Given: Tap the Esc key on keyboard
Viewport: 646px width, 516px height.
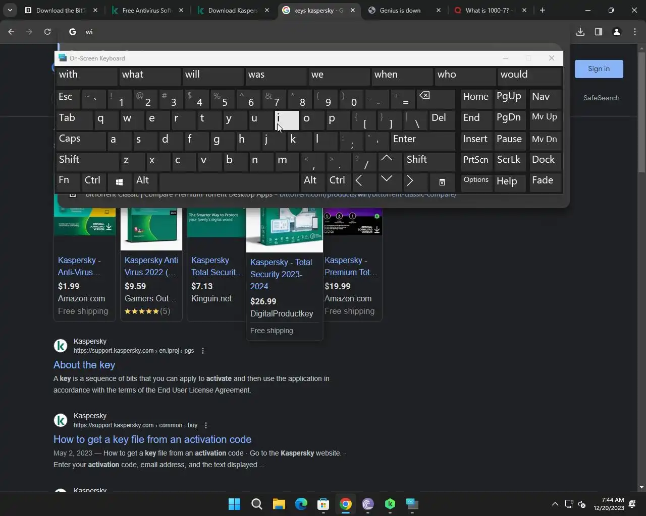Looking at the screenshot, I should coord(68,98).
